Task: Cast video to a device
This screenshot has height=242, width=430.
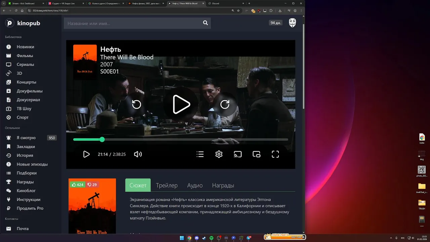Action: (238, 154)
